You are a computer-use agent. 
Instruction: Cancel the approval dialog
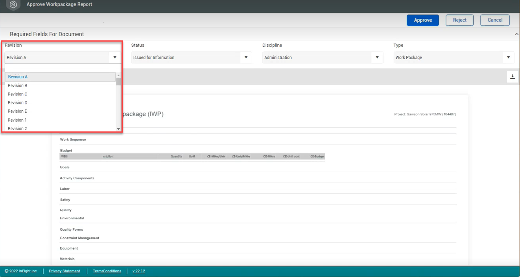point(495,20)
